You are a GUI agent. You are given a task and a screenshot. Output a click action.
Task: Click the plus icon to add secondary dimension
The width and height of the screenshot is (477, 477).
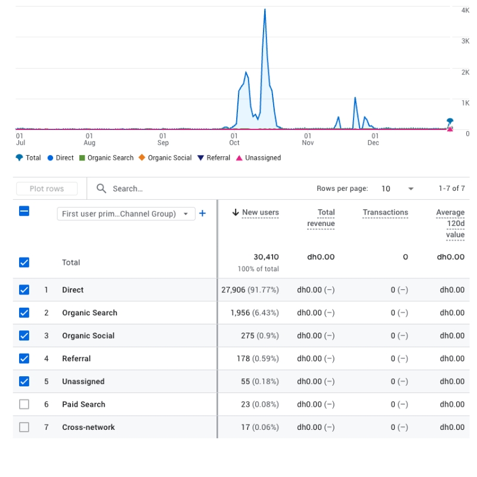click(202, 213)
